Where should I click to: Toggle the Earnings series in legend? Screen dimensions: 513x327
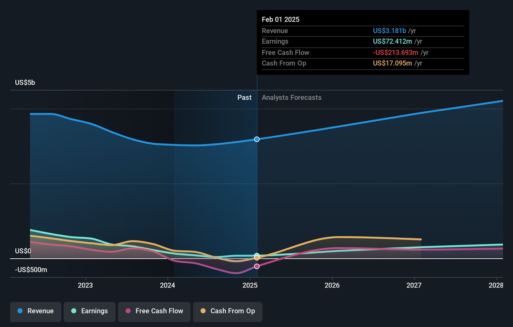pyautogui.click(x=89, y=312)
